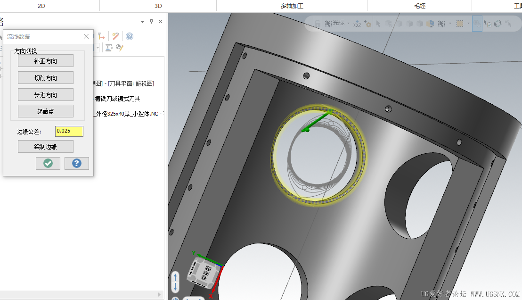The width and height of the screenshot is (522, 300).
Task: Select the pointer selection tool in right toolbar
Action: (378, 23)
